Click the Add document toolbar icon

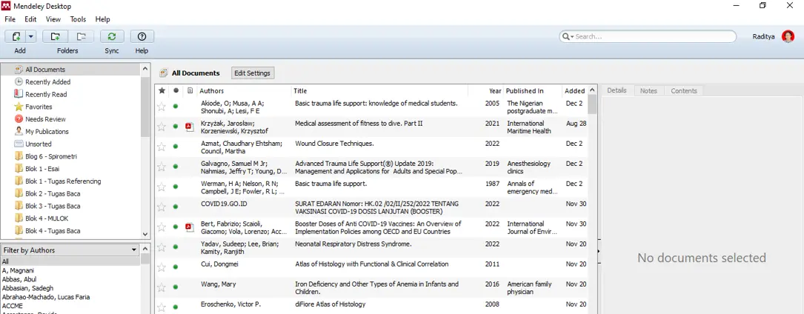coord(16,36)
